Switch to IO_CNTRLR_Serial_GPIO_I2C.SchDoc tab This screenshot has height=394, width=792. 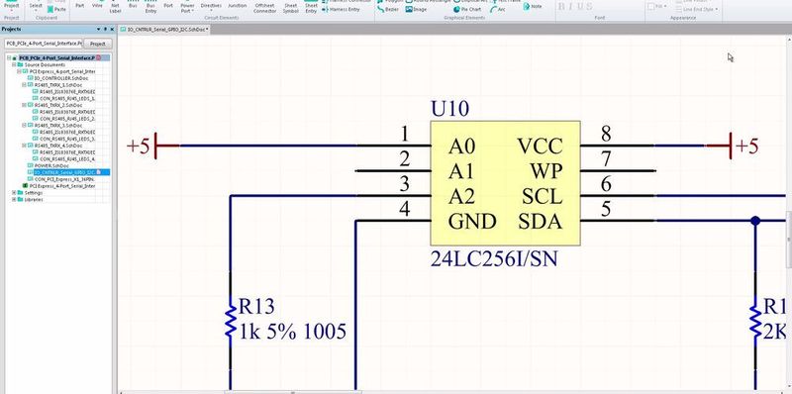[164, 30]
